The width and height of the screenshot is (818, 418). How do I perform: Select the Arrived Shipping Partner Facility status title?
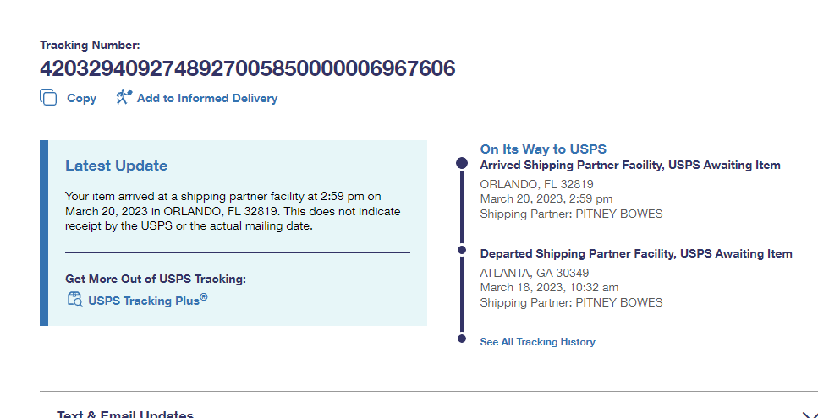pyautogui.click(x=629, y=166)
